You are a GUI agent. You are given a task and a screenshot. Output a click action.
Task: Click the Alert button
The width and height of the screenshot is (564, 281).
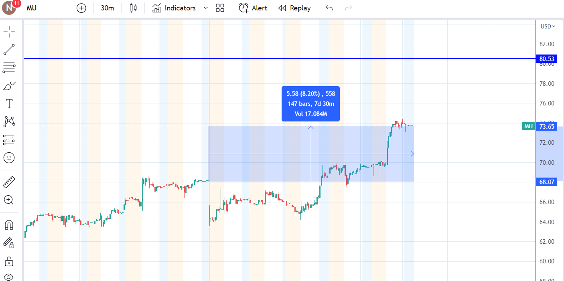(253, 8)
